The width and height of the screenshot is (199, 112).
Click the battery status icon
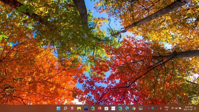click(180, 108)
